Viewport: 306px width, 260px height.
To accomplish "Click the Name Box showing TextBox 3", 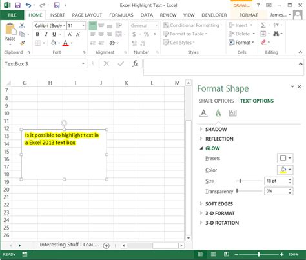I will (x=45, y=64).
